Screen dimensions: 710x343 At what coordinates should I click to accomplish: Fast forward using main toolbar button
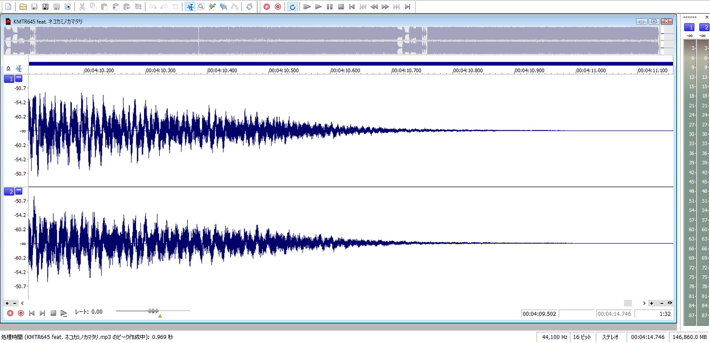pos(385,7)
